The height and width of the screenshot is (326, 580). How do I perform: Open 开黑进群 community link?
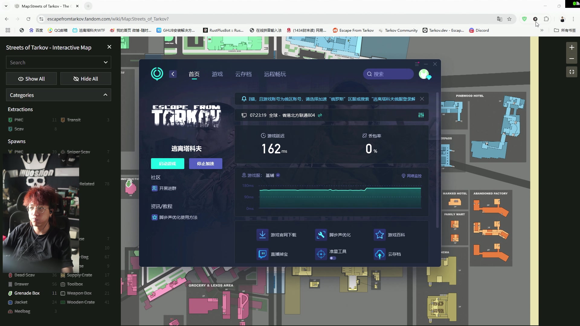(x=164, y=188)
